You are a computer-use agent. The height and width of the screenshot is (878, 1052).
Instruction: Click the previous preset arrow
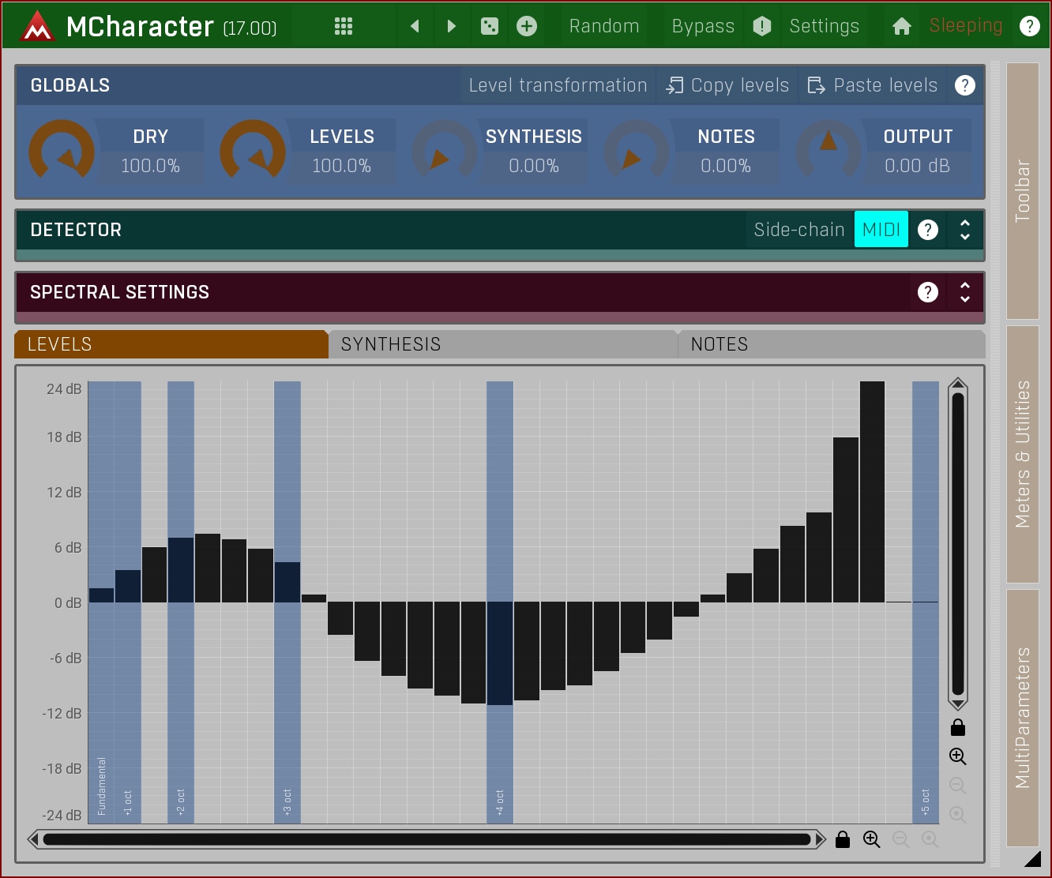click(415, 26)
